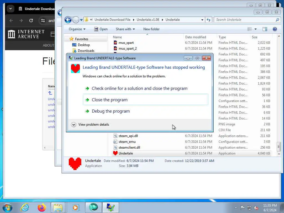Click Undertale Download File breadcrumb
This screenshot has height=213, width=284.
[113, 20]
